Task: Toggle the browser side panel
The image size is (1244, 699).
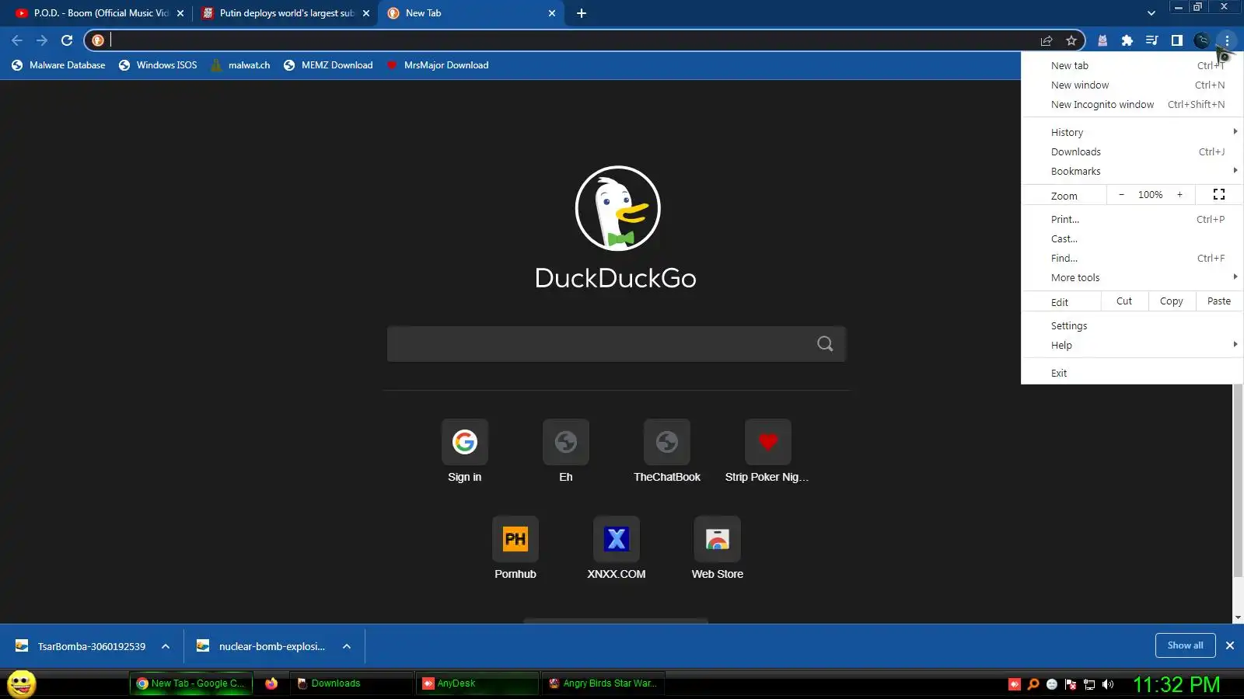Action: pyautogui.click(x=1177, y=40)
